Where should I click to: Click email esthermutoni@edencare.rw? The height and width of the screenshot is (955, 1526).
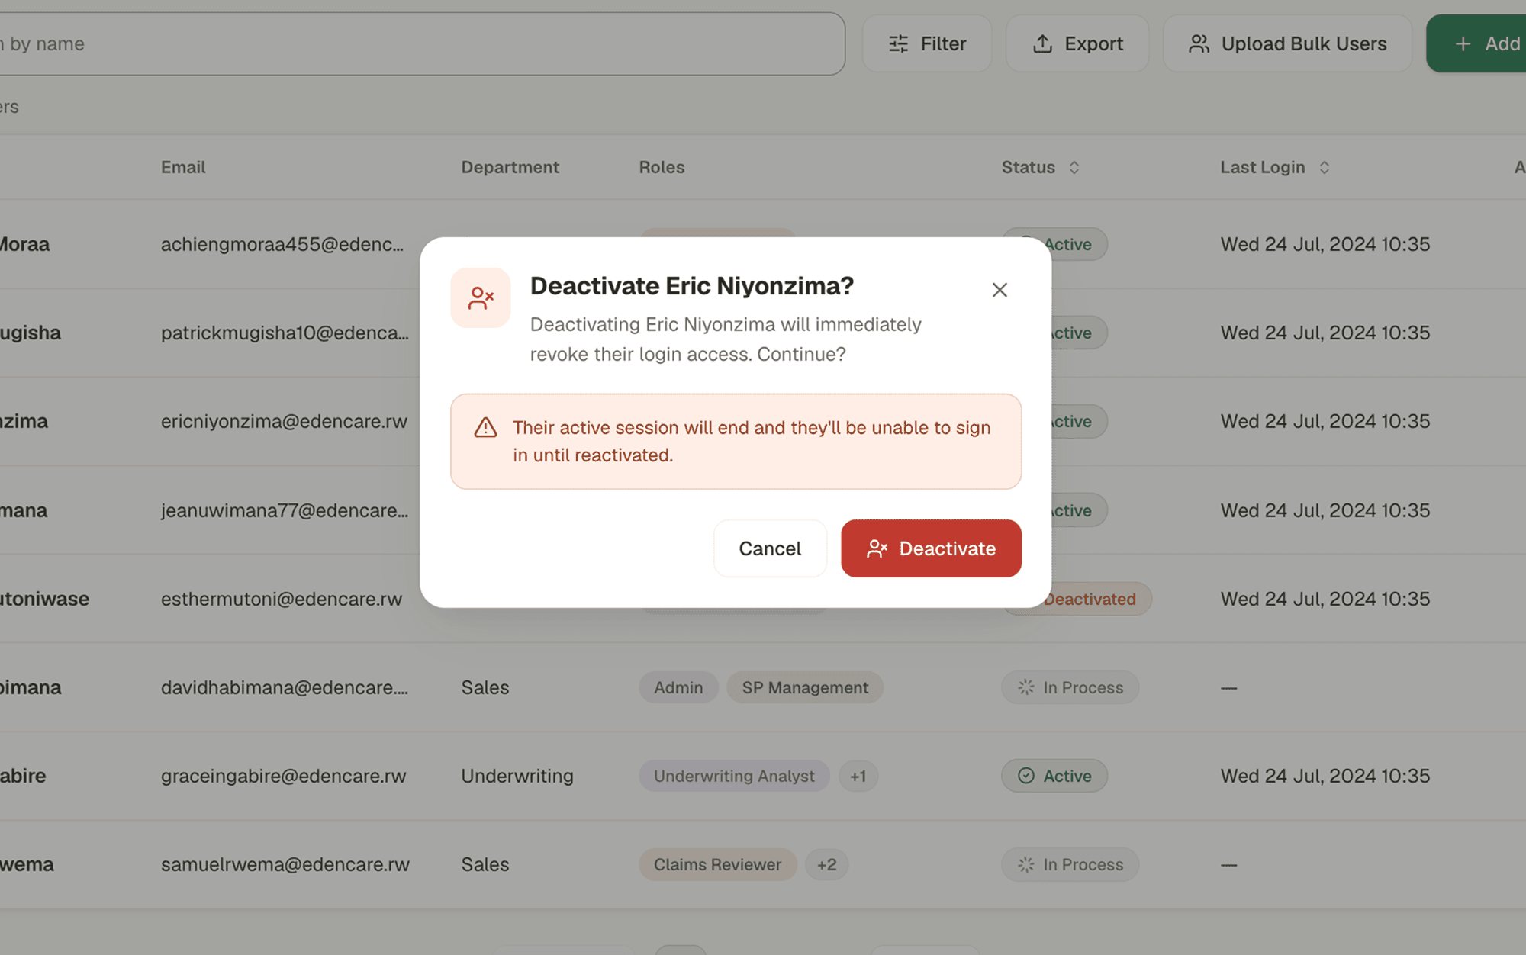pos(282,599)
